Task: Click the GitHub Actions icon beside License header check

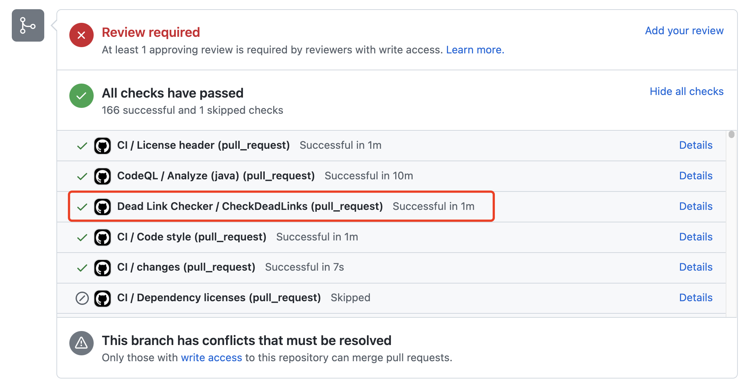Action: tap(103, 145)
